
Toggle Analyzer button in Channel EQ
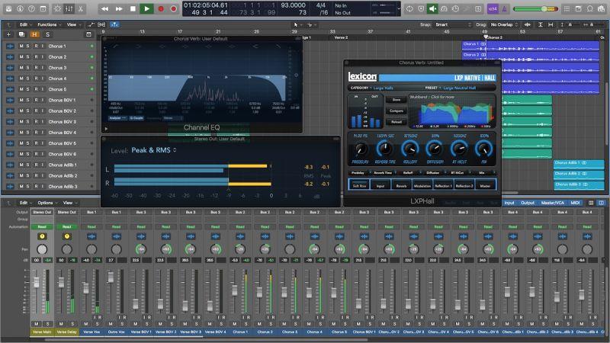coord(117,118)
